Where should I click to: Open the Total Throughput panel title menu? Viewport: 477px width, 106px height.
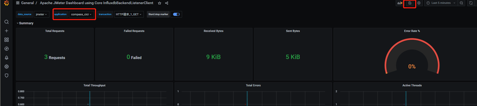[94, 85]
